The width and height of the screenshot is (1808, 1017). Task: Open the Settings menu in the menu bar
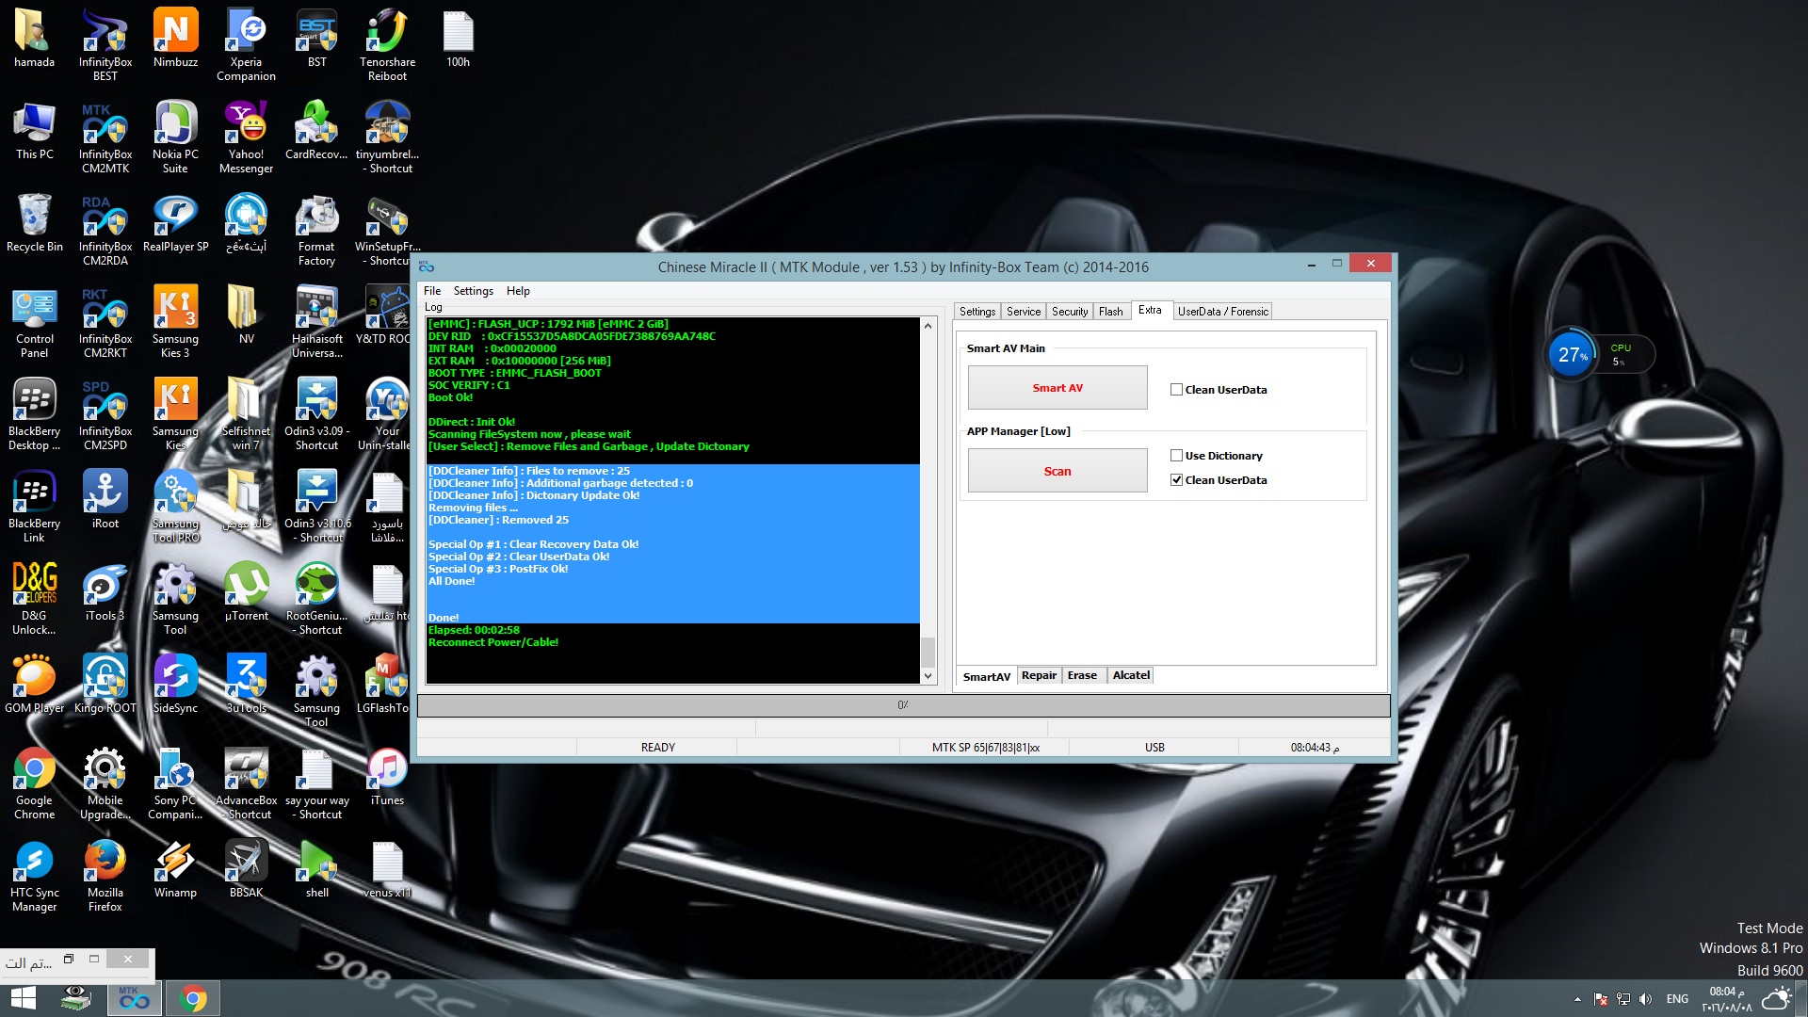tap(474, 291)
